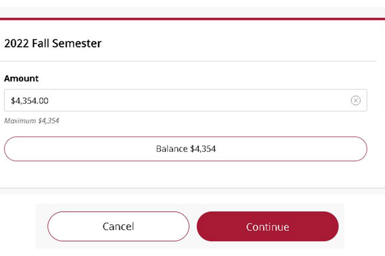The width and height of the screenshot is (385, 256).
Task: Focus the dollar amount text box
Action: coord(185,100)
